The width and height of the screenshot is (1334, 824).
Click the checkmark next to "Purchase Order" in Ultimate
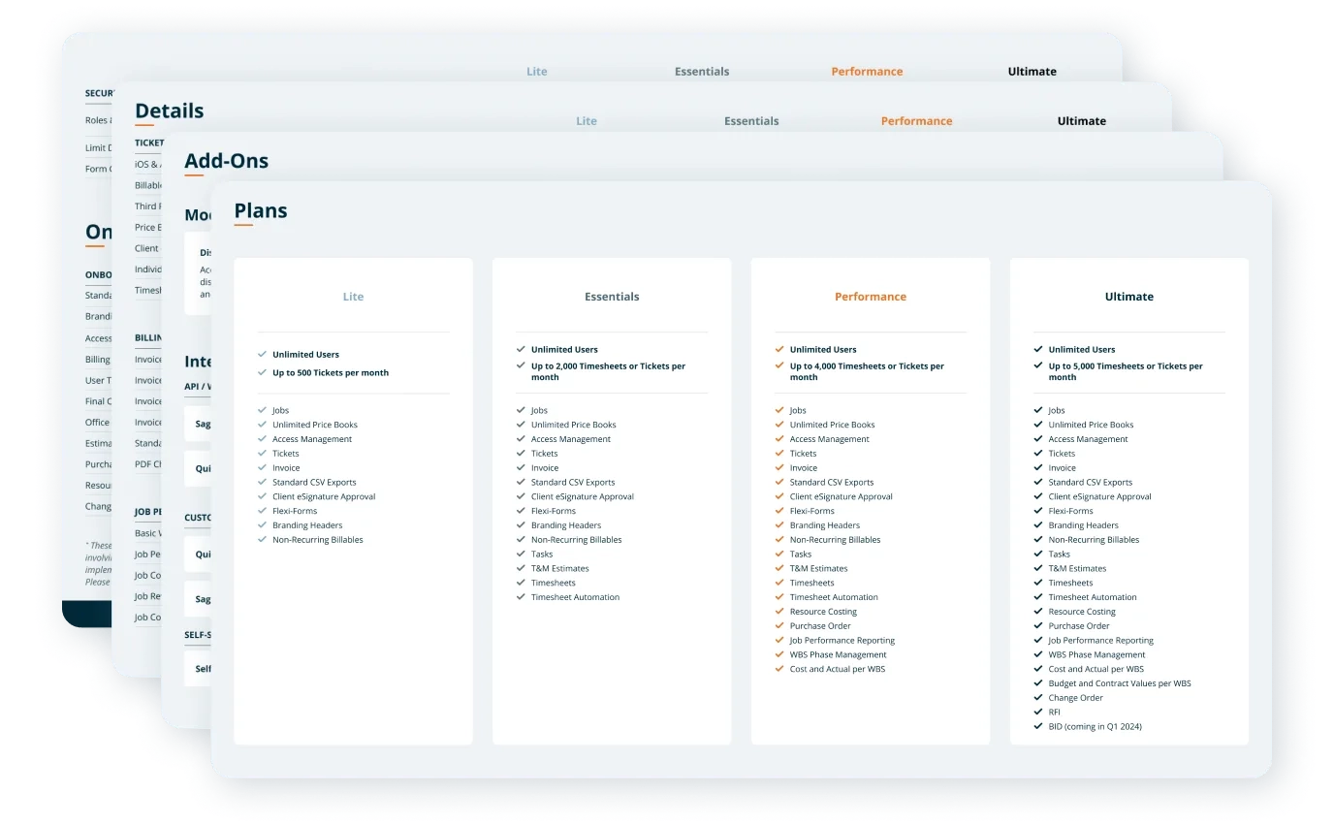1038,625
